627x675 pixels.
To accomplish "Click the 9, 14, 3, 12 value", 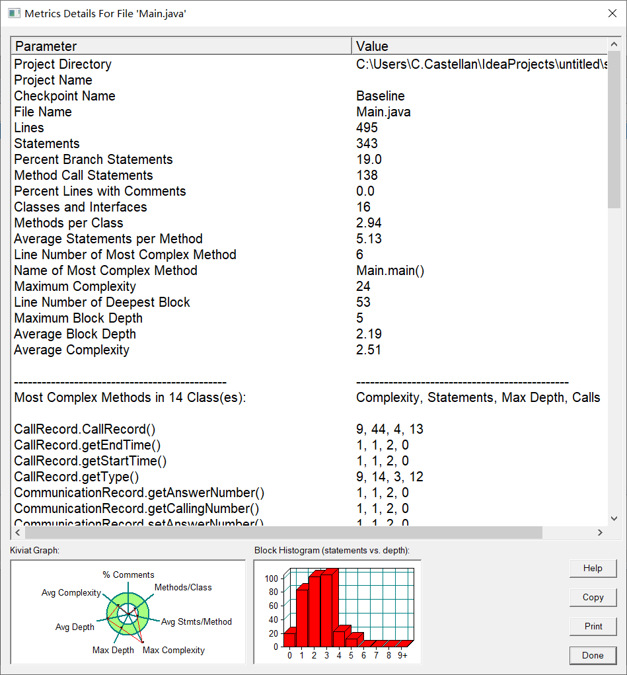I will 389,477.
